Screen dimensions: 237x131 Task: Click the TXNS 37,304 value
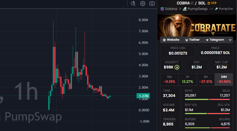coord(169,96)
